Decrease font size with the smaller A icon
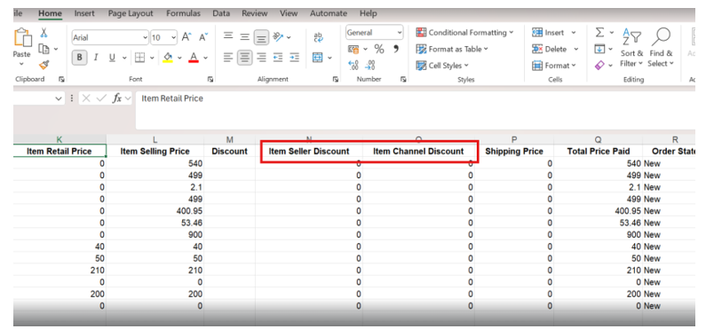Image resolution: width=706 pixels, height=329 pixels. pyautogui.click(x=203, y=37)
